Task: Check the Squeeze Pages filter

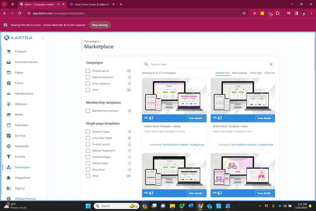Action: click(88, 132)
